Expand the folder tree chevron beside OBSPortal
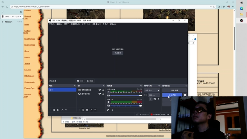 coord(82,119)
